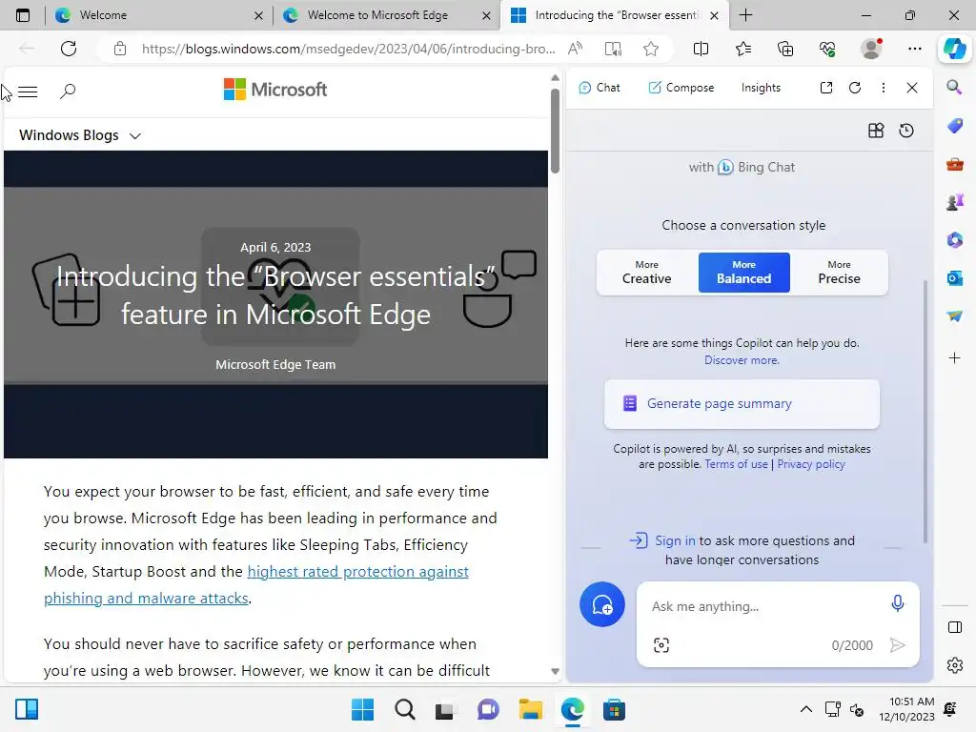Screen dimensions: 976x732
Task: Open the profile avatar icon
Action: (x=871, y=49)
